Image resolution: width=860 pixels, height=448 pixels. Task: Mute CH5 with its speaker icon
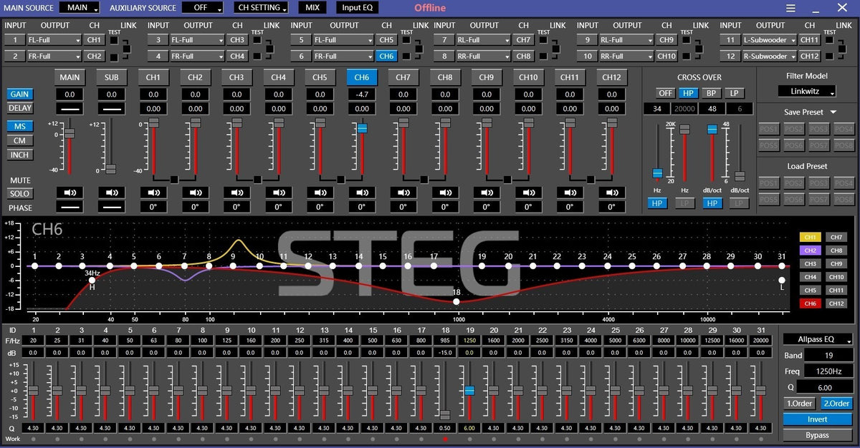click(x=320, y=193)
